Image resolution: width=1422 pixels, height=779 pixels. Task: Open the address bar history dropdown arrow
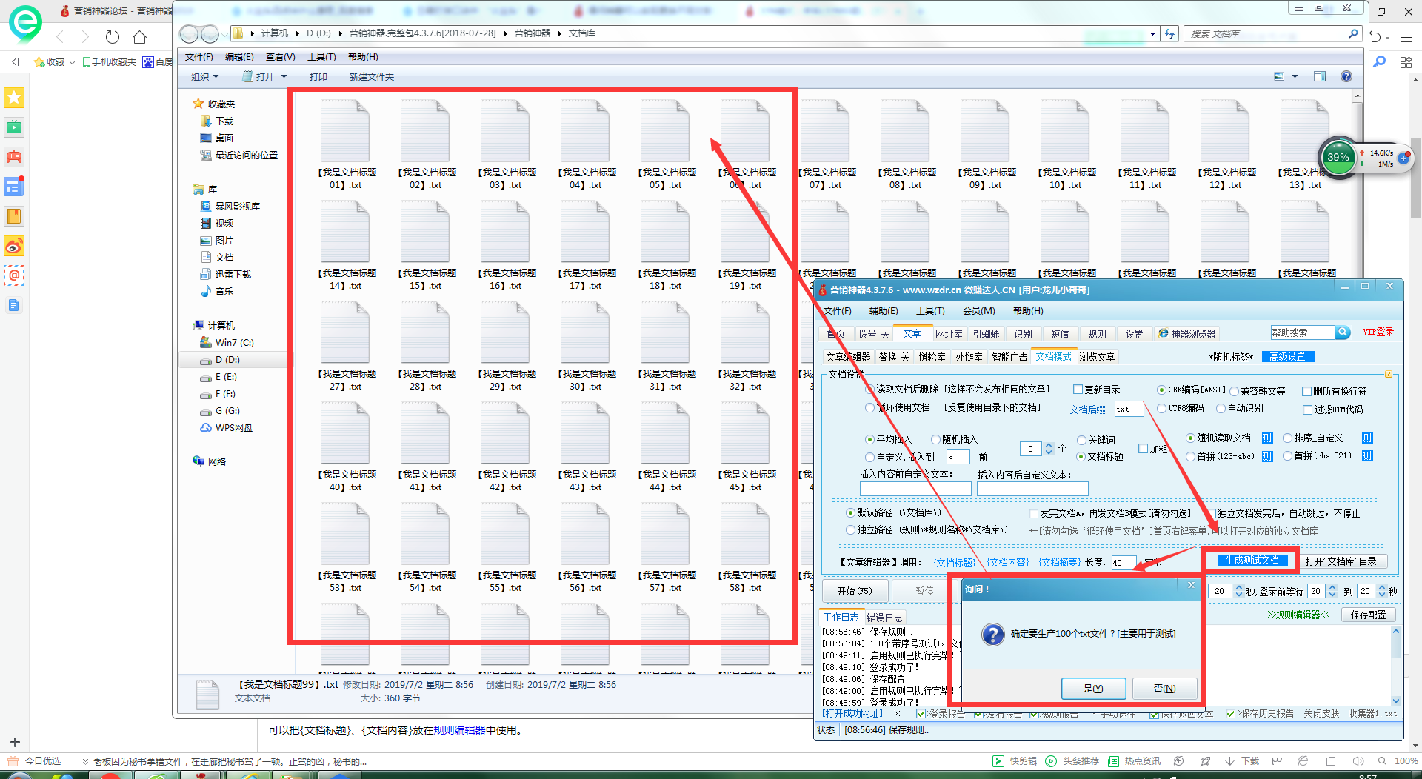1152,33
